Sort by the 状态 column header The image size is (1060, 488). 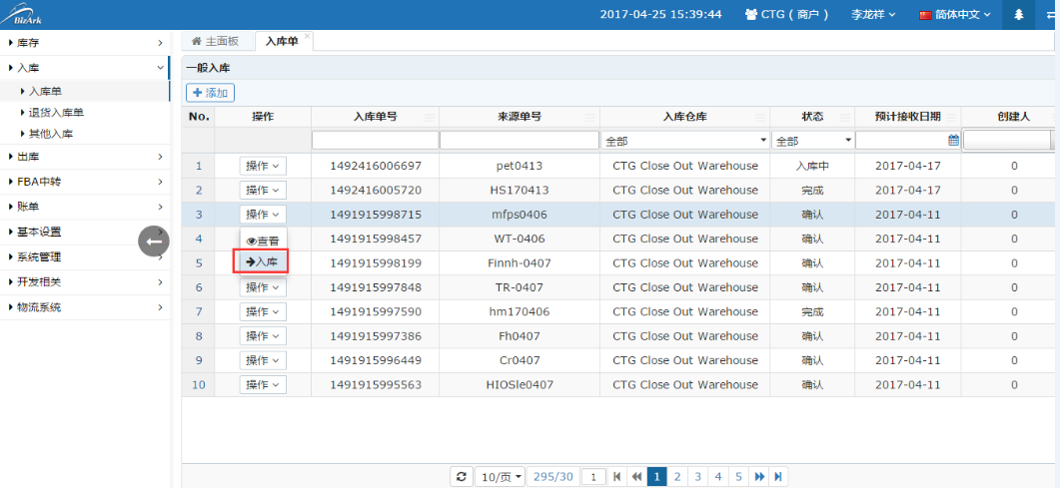[x=812, y=117]
